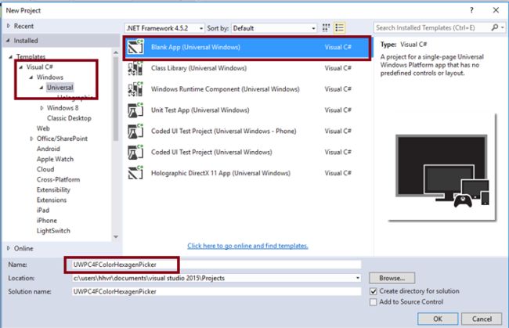Select the Apple Watch category
The height and width of the screenshot is (328, 509).
55,159
